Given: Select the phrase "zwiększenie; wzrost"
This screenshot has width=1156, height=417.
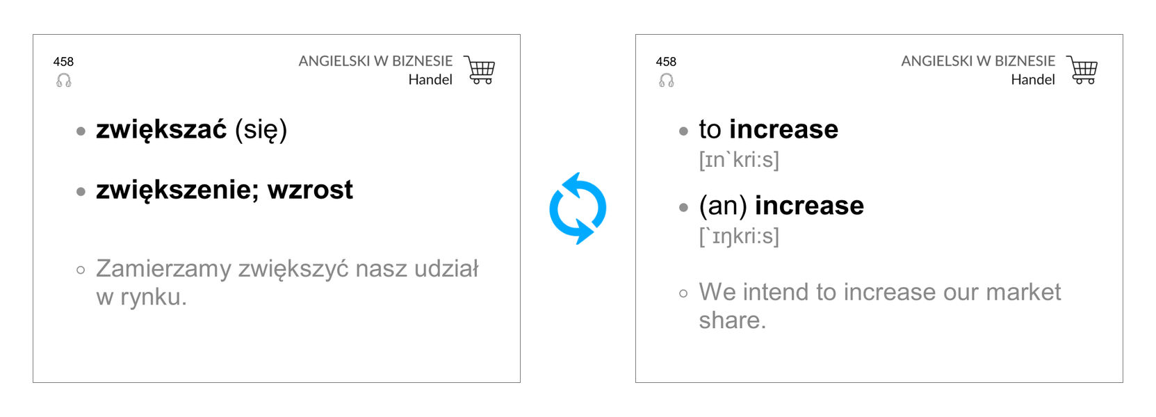Looking at the screenshot, I should tap(224, 190).
